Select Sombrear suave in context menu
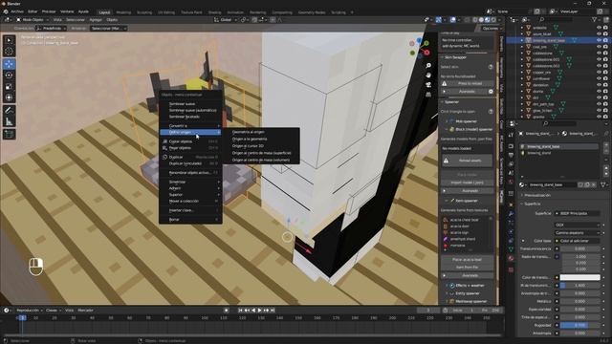This screenshot has width=612, height=344. (182, 104)
